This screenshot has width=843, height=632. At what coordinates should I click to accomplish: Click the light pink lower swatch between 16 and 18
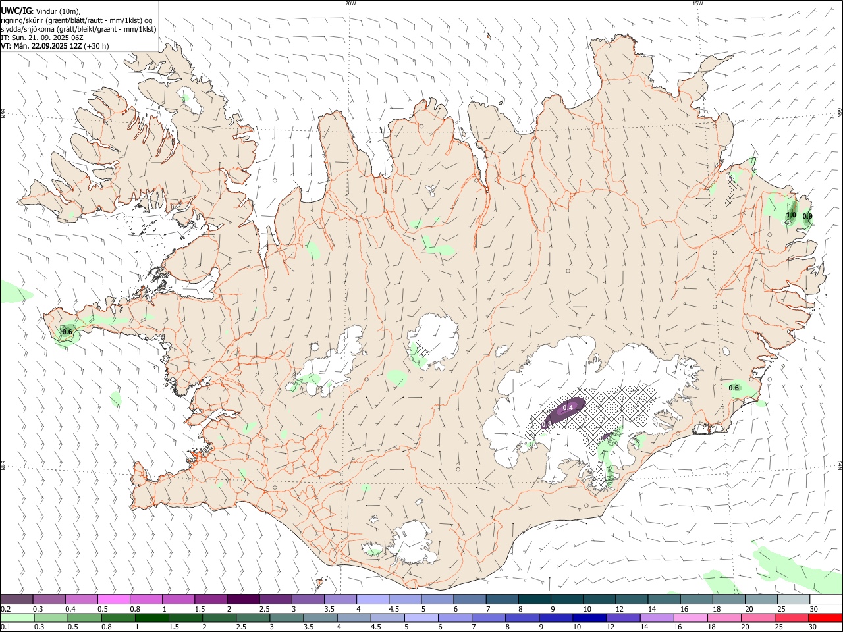click(690, 618)
